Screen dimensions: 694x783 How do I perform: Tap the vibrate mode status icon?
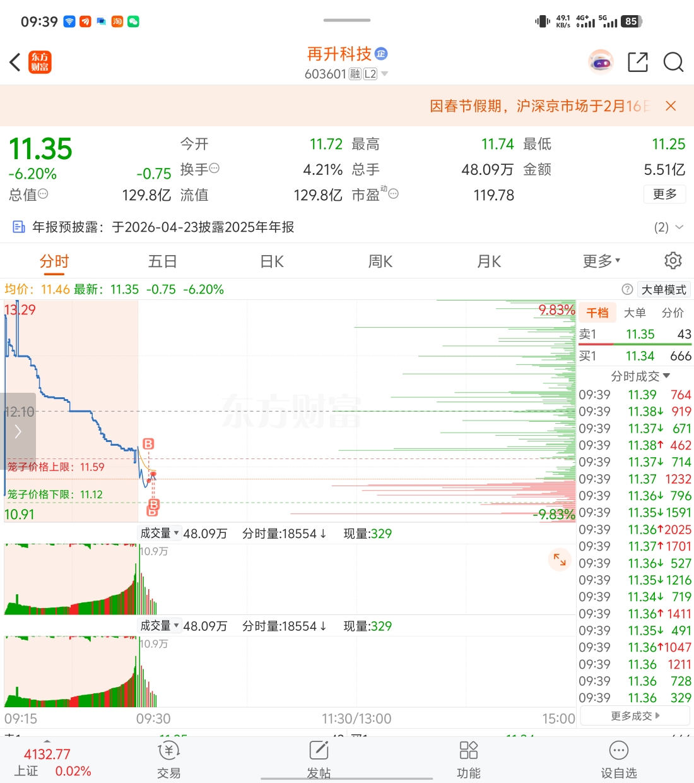pyautogui.click(x=542, y=21)
